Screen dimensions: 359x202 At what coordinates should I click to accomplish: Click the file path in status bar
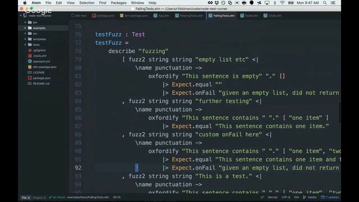click(88, 197)
